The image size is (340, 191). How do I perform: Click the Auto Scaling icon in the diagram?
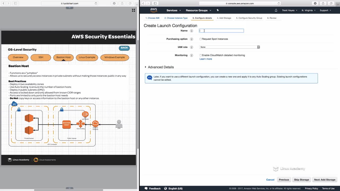pyautogui.click(x=80, y=124)
